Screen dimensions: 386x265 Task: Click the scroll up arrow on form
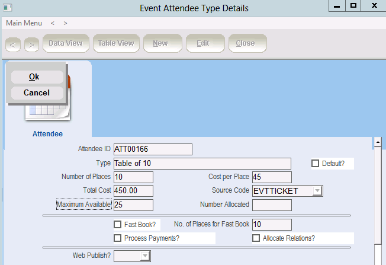tap(377, 143)
